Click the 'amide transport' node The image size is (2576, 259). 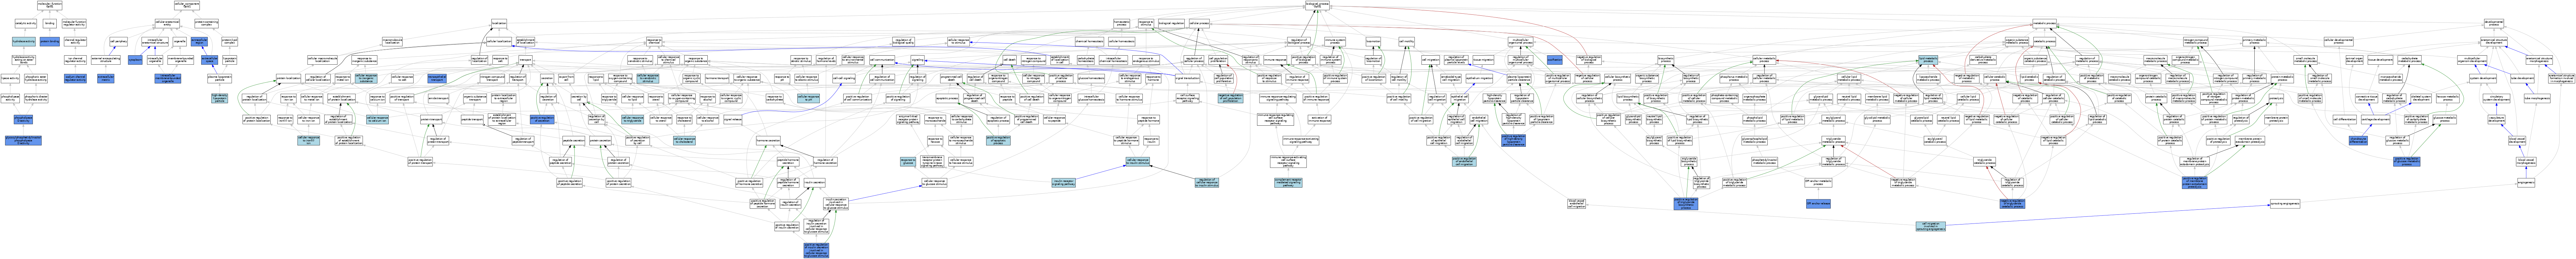(x=438, y=98)
